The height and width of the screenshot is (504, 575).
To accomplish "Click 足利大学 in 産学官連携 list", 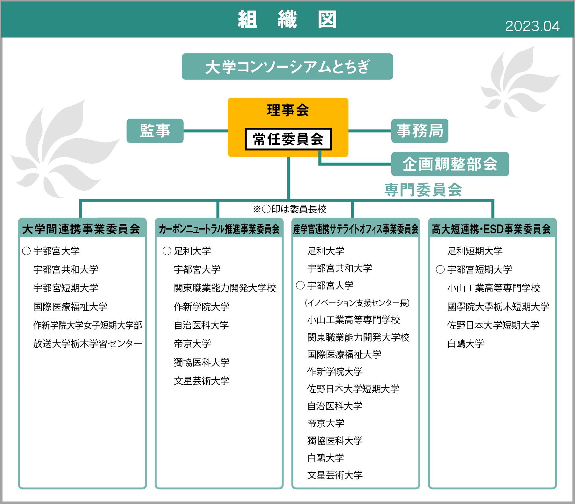I will pyautogui.click(x=326, y=251).
